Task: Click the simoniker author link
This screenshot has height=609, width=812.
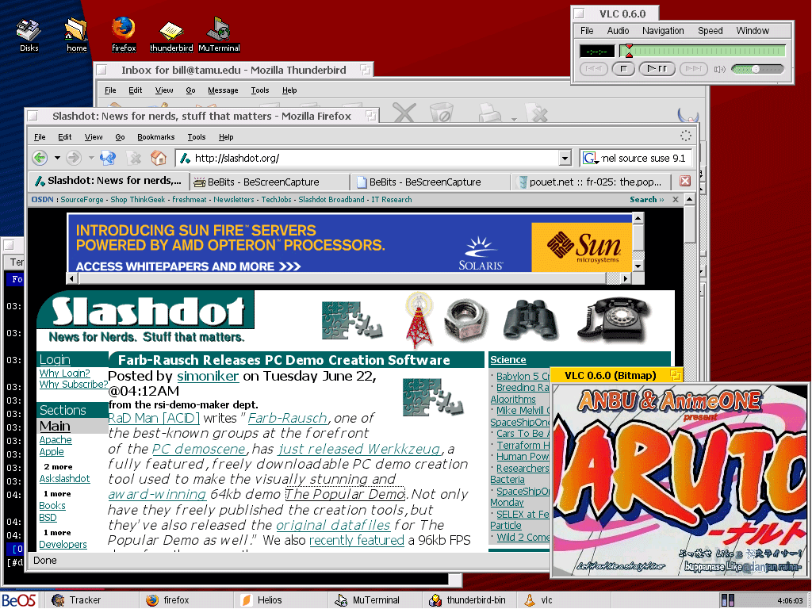Action: (208, 376)
